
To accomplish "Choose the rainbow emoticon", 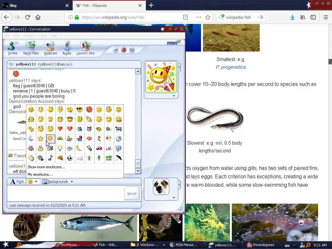I will click(x=60, y=139).
